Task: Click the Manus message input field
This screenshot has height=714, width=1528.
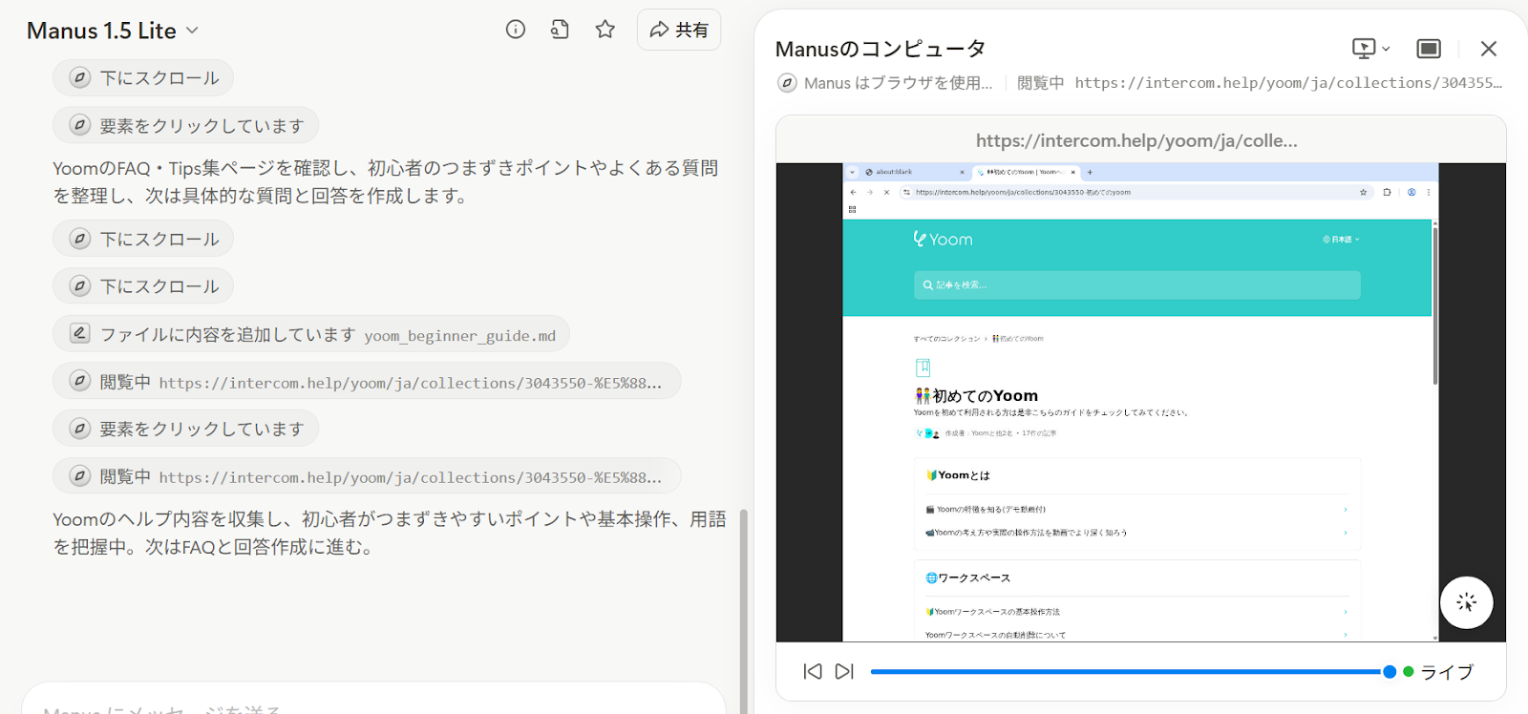Action: pos(372,706)
